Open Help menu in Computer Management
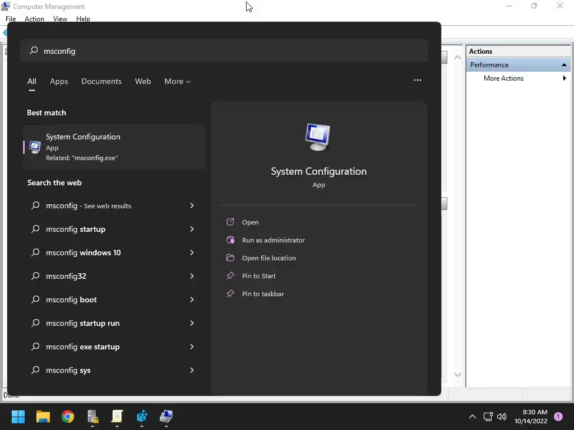Image resolution: width=574 pixels, height=430 pixels. tap(83, 18)
